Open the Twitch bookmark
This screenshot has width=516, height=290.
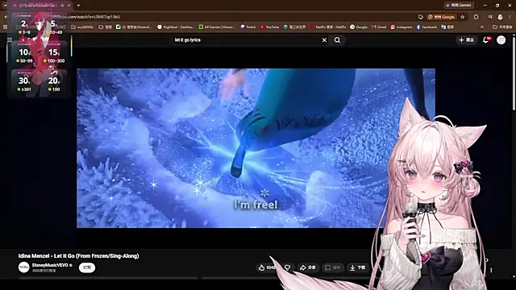[248, 27]
